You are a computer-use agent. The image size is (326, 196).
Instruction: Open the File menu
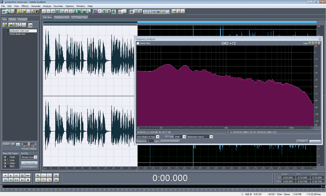point(3,6)
